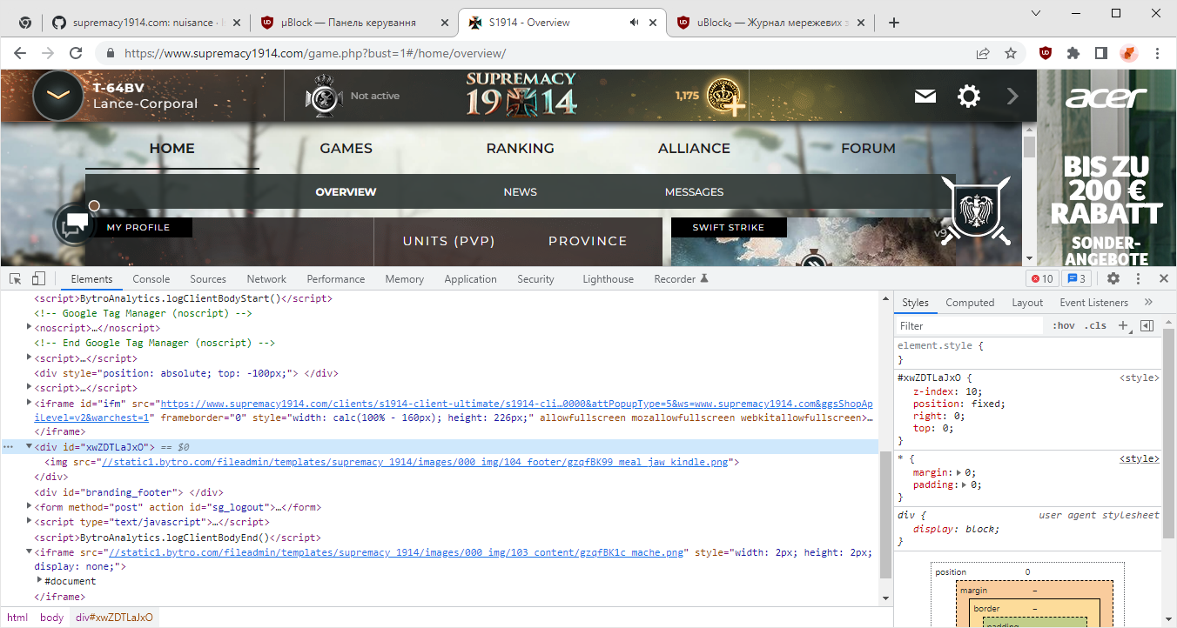This screenshot has width=1177, height=628.
Task: Toggle the .cls class editor
Action: click(x=1095, y=324)
